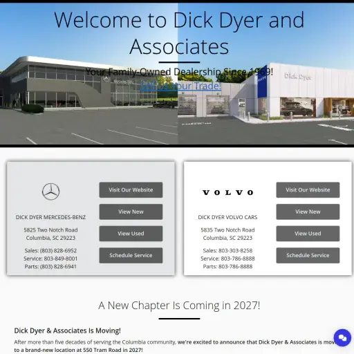Click the Sell Us Your Trade link
Image resolution: width=354 pixels, height=354 pixels.
pyautogui.click(x=180, y=86)
